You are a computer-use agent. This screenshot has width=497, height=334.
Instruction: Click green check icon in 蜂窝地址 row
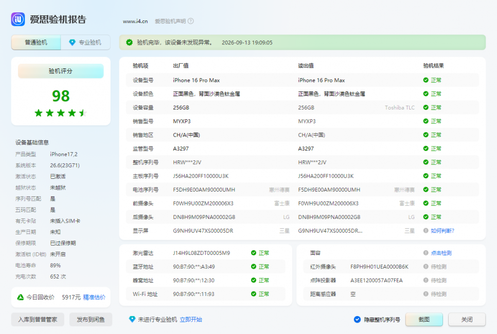pos(254,280)
